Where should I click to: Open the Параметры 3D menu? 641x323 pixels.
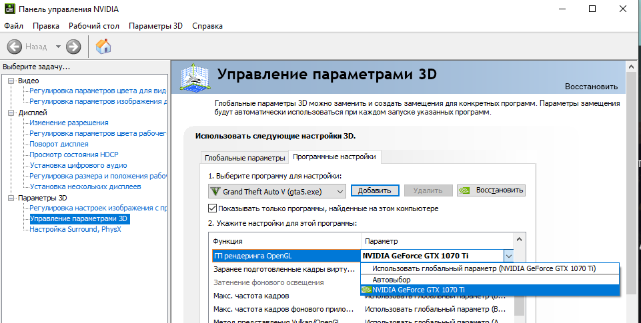point(155,26)
